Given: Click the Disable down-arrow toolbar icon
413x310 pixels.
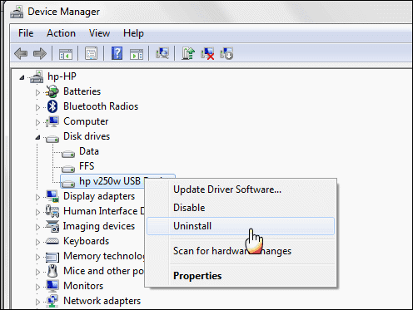Looking at the screenshot, I should coord(226,53).
